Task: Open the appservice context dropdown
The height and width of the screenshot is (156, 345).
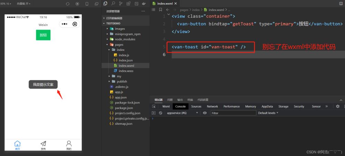Action: (x=182, y=113)
